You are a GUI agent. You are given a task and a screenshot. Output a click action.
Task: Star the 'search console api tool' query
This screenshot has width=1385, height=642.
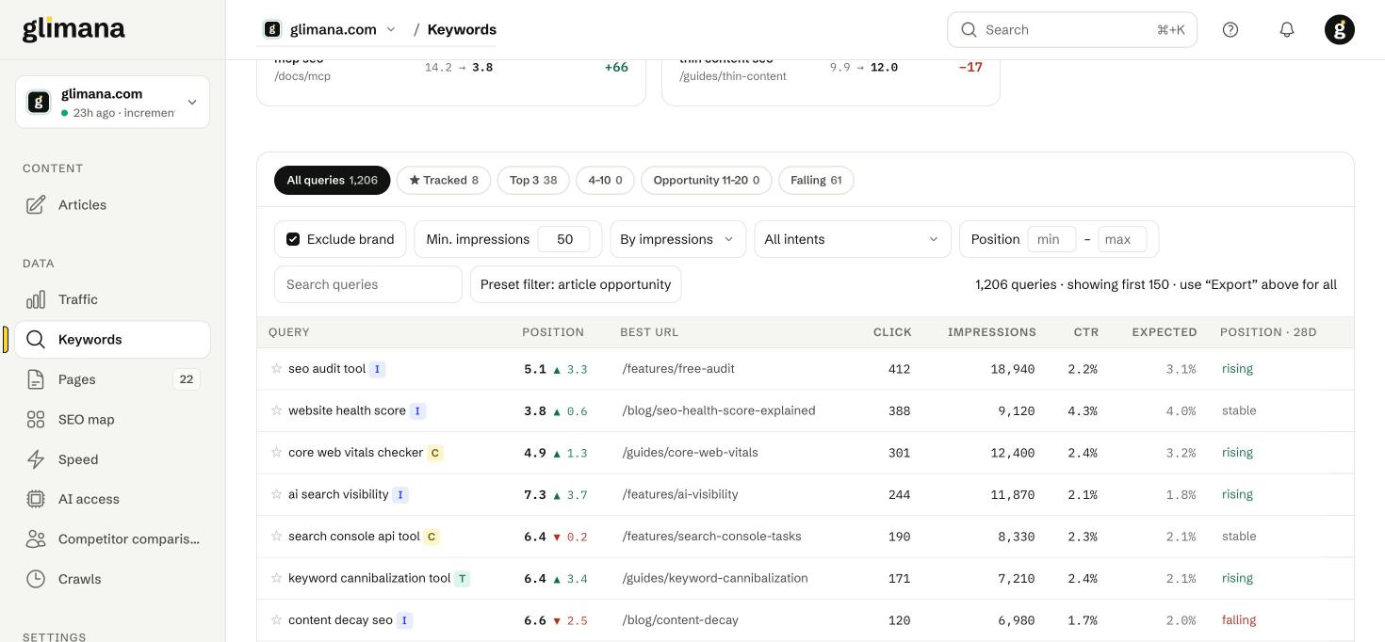277,537
